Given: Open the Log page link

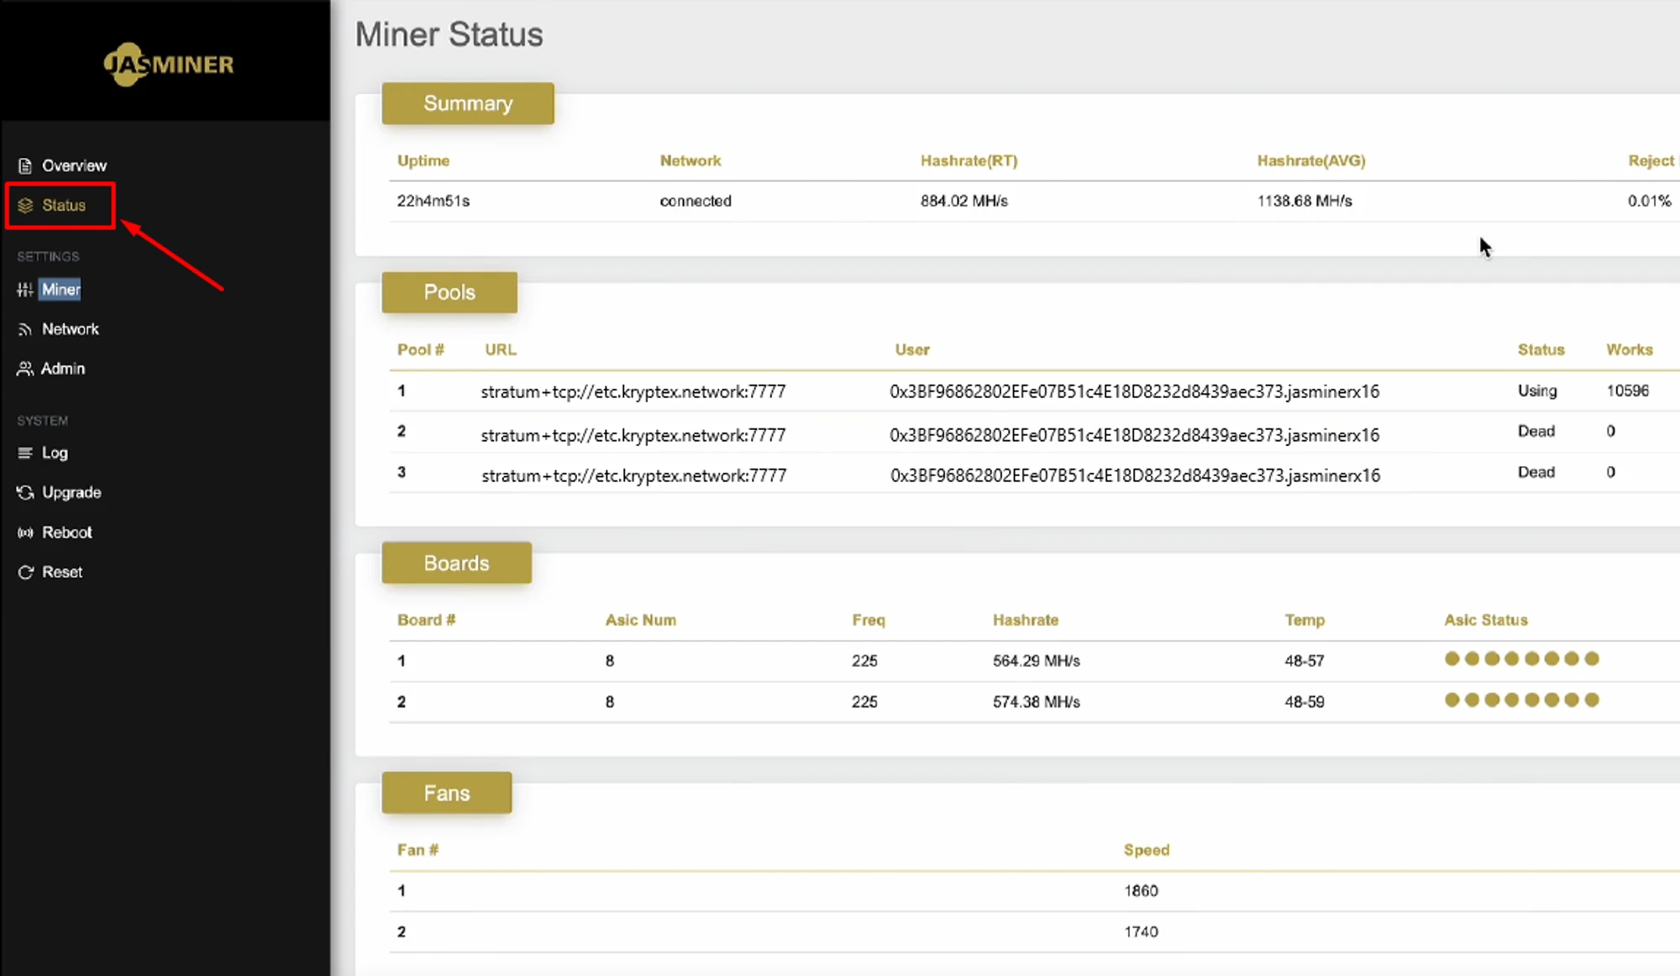Looking at the screenshot, I should pos(55,453).
